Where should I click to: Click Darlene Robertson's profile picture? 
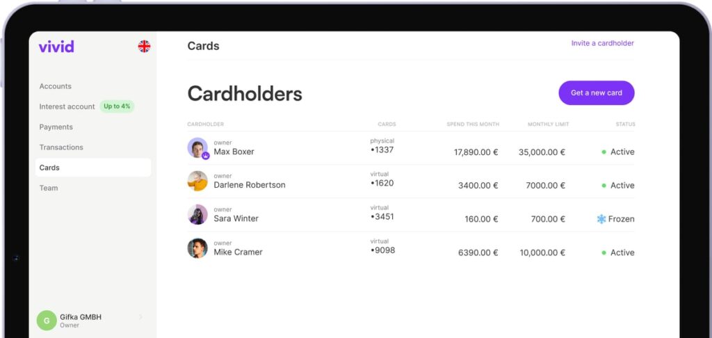point(197,181)
